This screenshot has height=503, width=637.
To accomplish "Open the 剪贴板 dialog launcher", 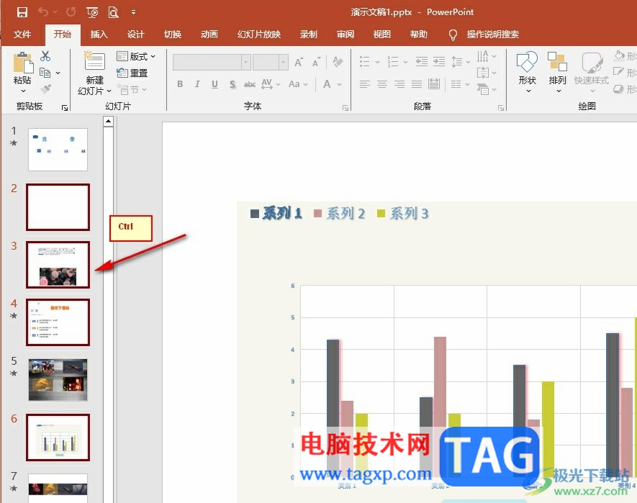I will coord(65,108).
